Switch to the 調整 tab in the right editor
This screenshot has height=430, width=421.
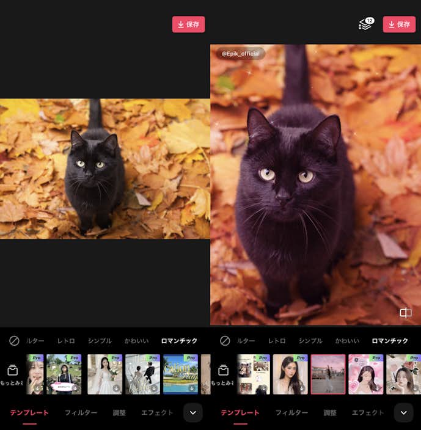pyautogui.click(x=330, y=413)
